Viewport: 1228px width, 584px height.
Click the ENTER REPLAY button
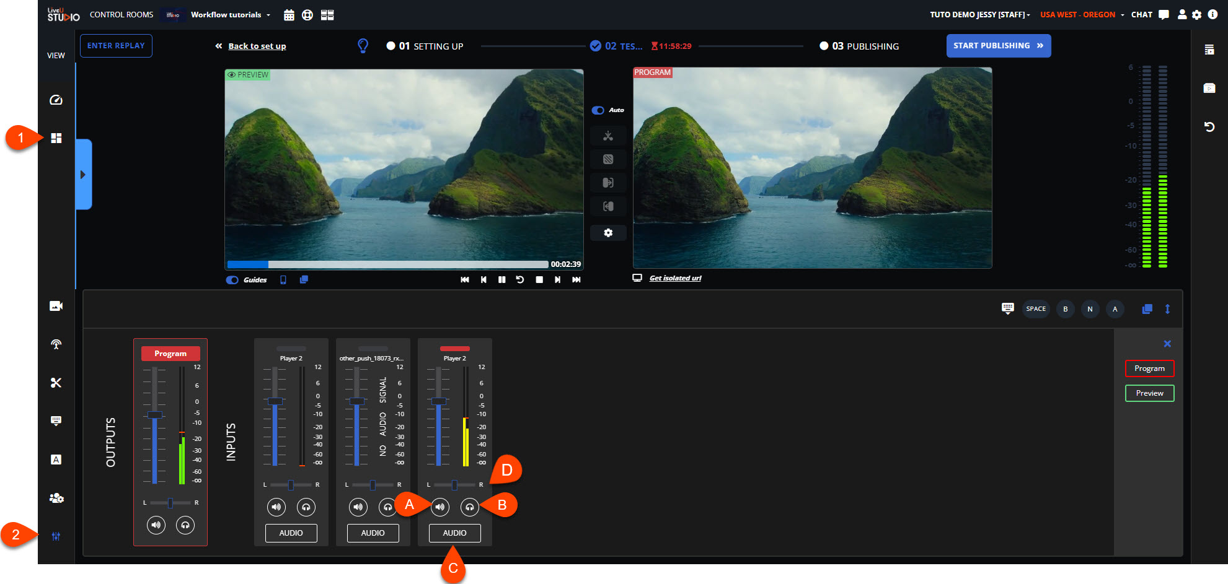pyautogui.click(x=116, y=46)
